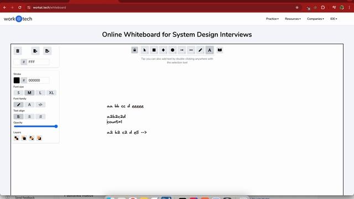Select the ellipse shape tool
Viewport: 354px width, 199px height.
point(173,50)
